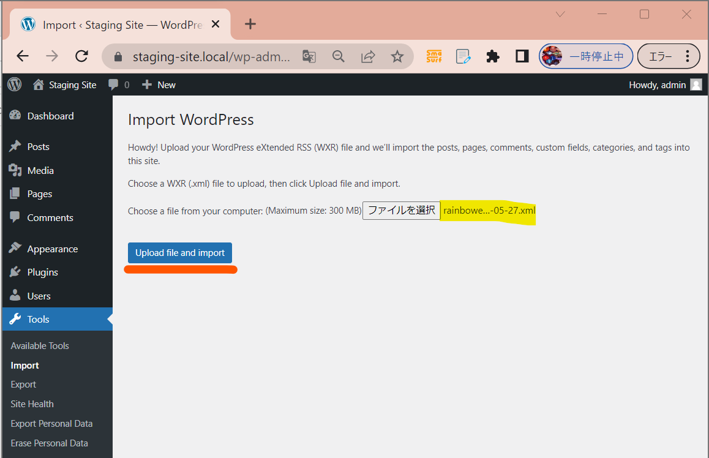Open Staging Site home icon
Image resolution: width=709 pixels, height=458 pixels.
39,84
